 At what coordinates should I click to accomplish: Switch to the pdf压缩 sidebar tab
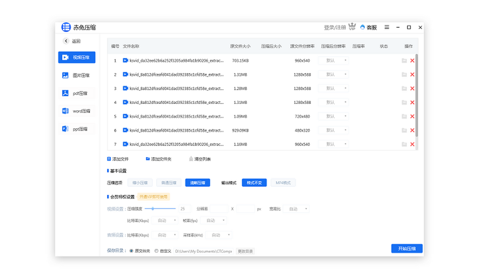[x=77, y=94]
